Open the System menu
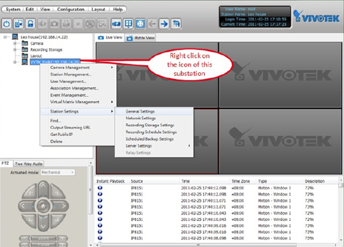 (x=13, y=9)
